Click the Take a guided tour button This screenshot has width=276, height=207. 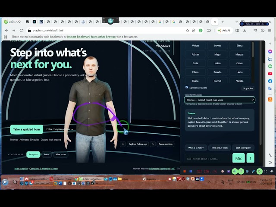click(x=27, y=129)
